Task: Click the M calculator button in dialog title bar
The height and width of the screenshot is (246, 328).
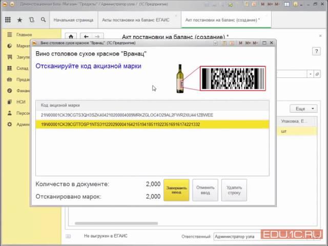Action: pos(240,43)
